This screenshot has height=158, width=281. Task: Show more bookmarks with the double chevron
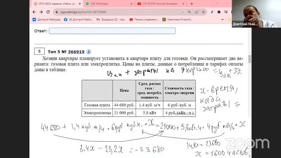tap(223, 19)
